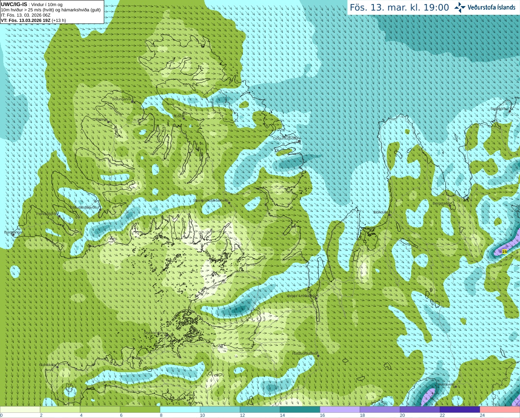Click the legend scale value 10
Image resolution: width=520 pixels, height=418 pixels.
click(x=202, y=415)
